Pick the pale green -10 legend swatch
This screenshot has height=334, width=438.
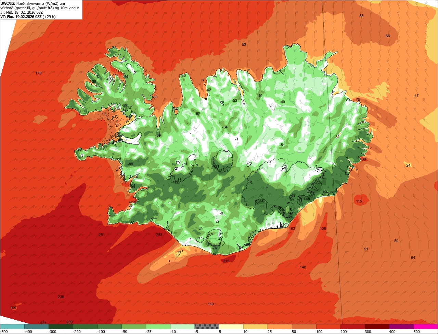point(182,326)
